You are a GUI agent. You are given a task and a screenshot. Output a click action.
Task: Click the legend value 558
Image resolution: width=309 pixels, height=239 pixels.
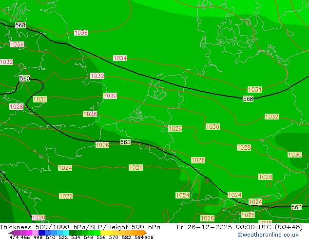[x=101, y=237]
